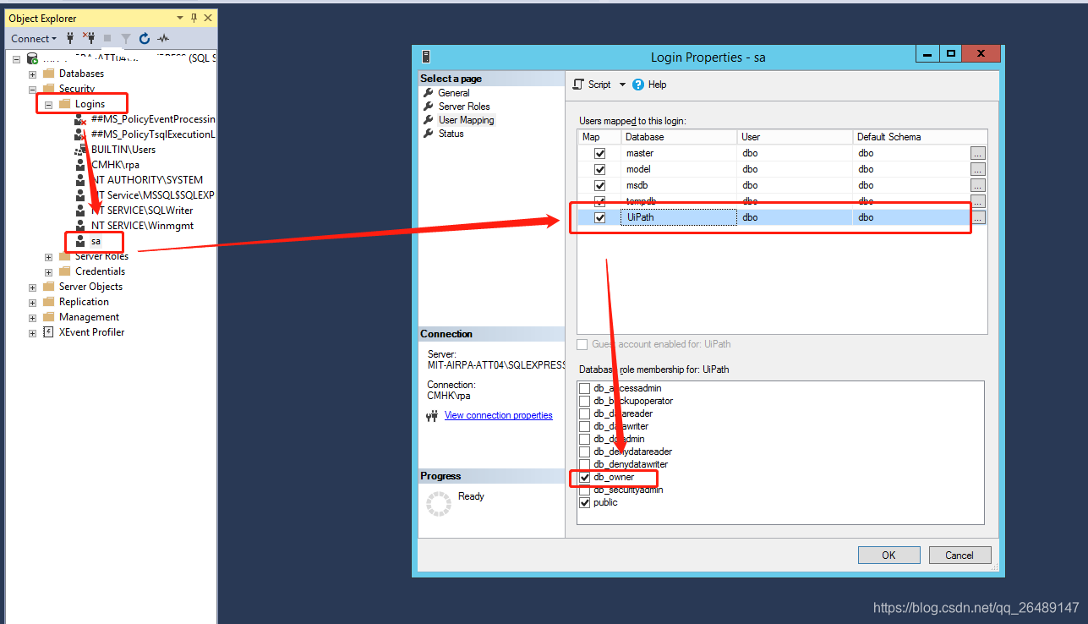Click ellipsis schema button for UiPath row
This screenshot has width=1088, height=624.
pyautogui.click(x=978, y=217)
